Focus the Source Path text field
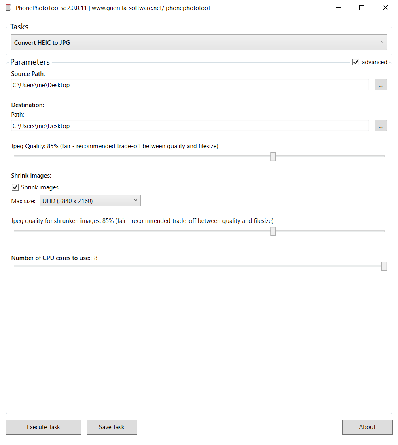The height and width of the screenshot is (445, 398). tap(190, 85)
